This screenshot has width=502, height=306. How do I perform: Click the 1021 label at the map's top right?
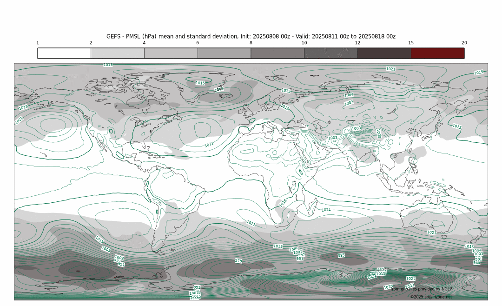coord(391,69)
